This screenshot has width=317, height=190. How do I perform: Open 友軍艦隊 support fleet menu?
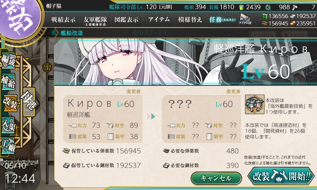pyautogui.click(x=95, y=20)
